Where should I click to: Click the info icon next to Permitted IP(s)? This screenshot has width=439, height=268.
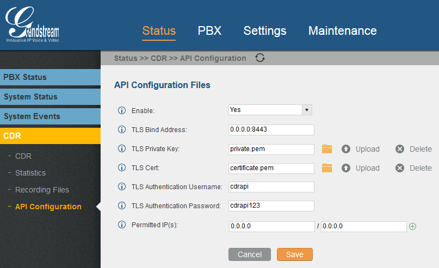(x=122, y=225)
